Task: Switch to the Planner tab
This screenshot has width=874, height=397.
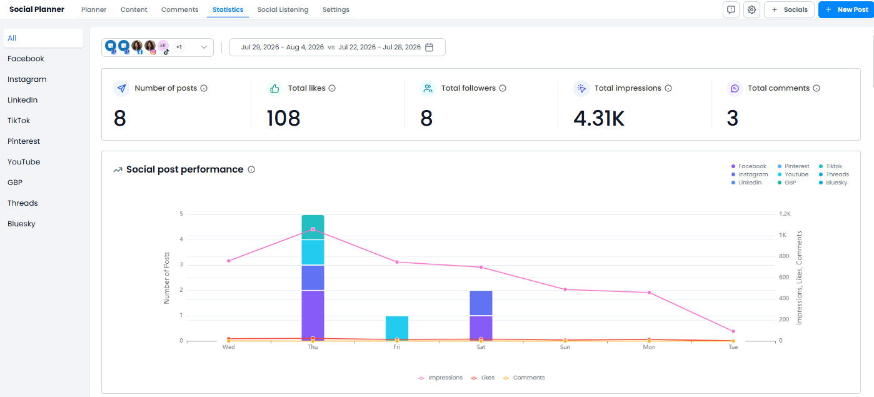Action: coord(94,9)
